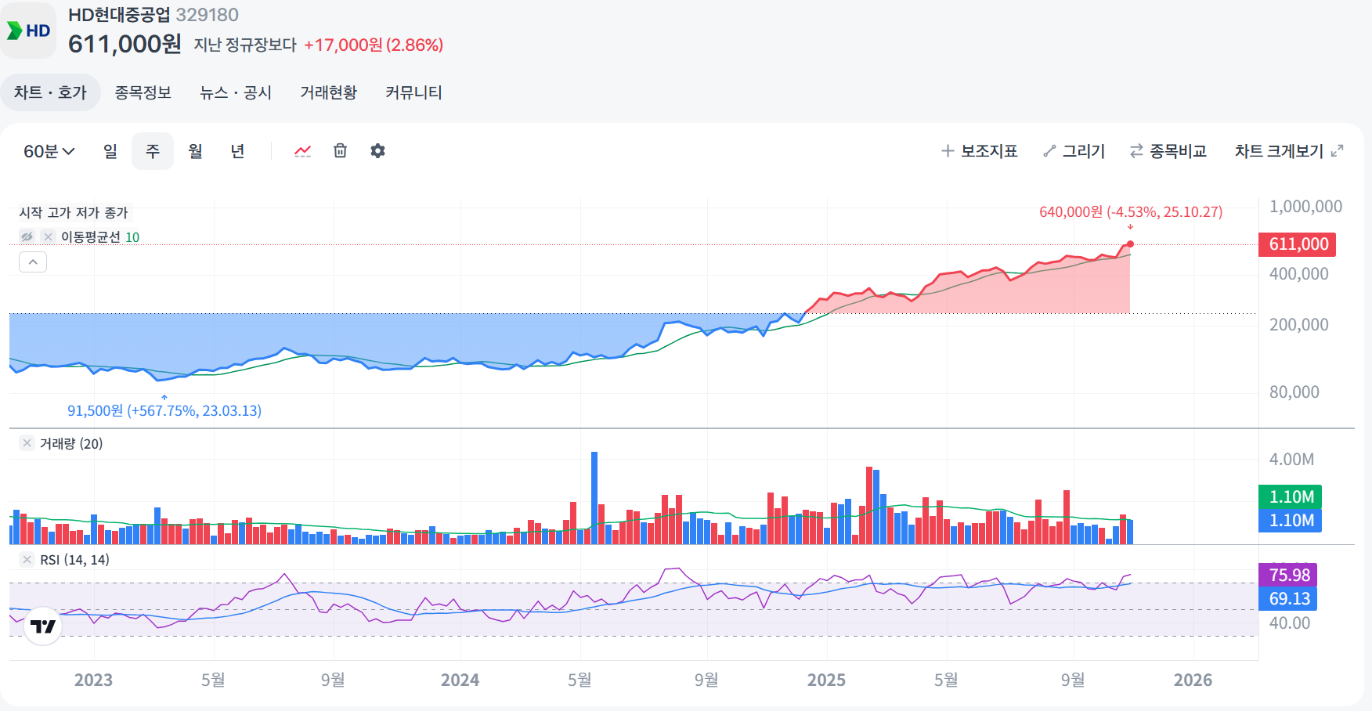This screenshot has height=711, width=1372.
Task: Expand chart with 차트 크게보기
Action: [1289, 151]
